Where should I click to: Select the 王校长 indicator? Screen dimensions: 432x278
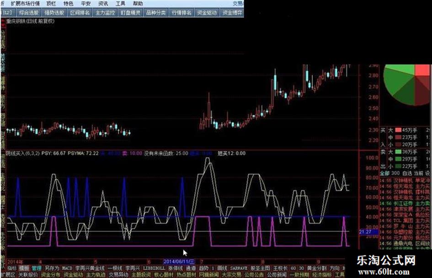(x=281, y=268)
